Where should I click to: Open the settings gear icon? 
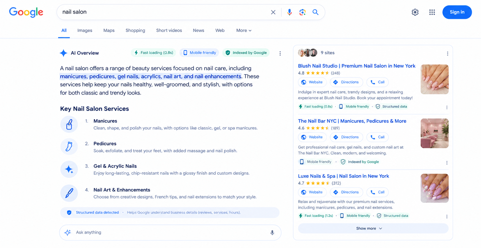point(415,12)
